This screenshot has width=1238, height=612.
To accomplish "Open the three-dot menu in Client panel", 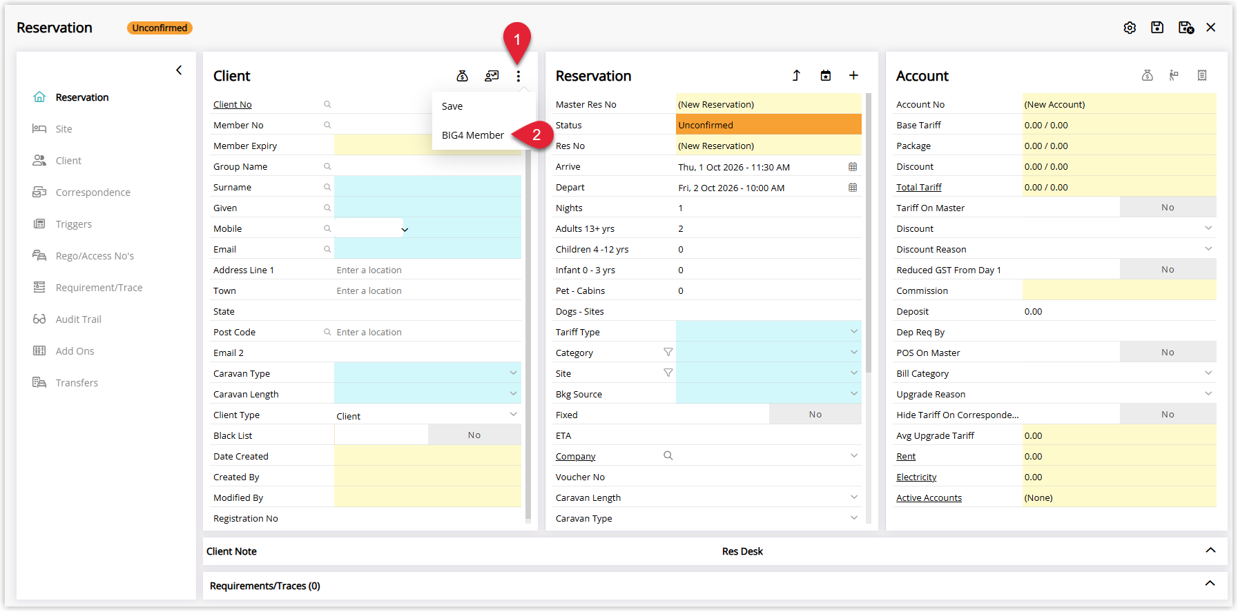I will tap(519, 76).
